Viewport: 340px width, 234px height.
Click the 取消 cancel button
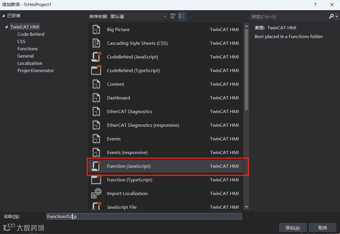pos(323,228)
